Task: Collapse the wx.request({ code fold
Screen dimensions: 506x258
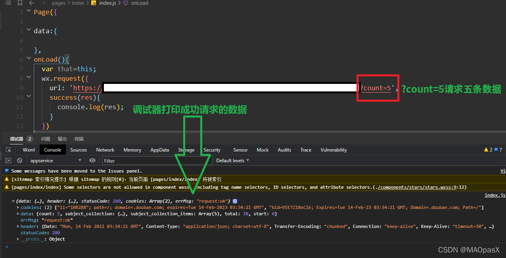Action: click(29, 78)
